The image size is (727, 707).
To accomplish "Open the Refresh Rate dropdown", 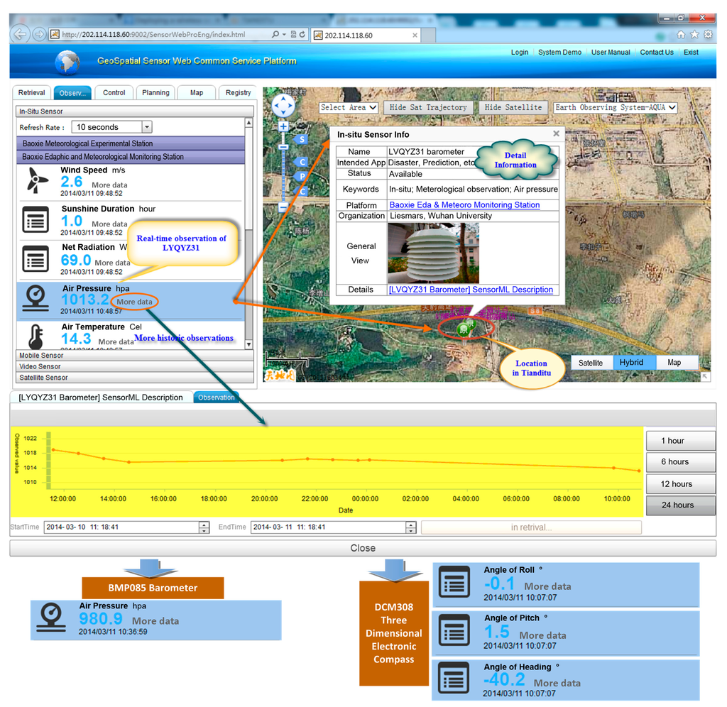I will 146,127.
